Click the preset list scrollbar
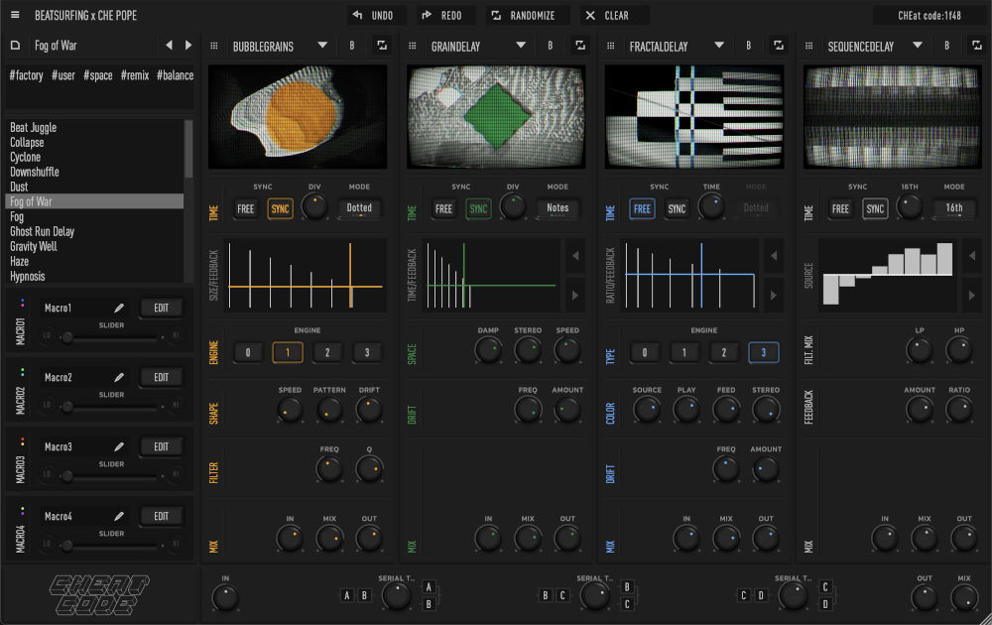 click(188, 149)
